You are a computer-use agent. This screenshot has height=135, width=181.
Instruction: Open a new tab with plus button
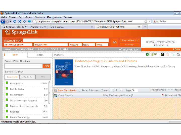pos(145,27)
